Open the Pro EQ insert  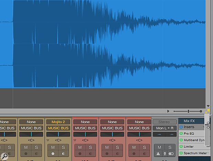(189, 133)
